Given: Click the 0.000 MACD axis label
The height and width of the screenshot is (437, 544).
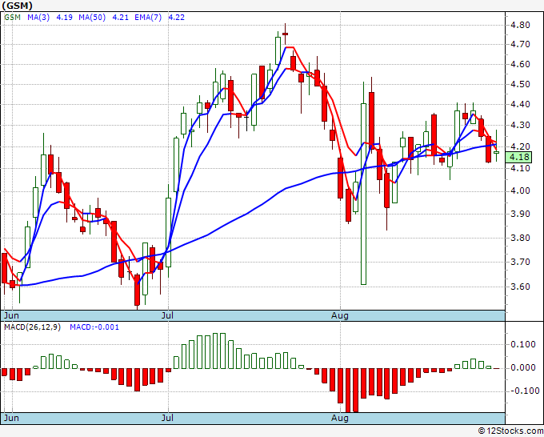Looking at the screenshot, I should (x=523, y=367).
